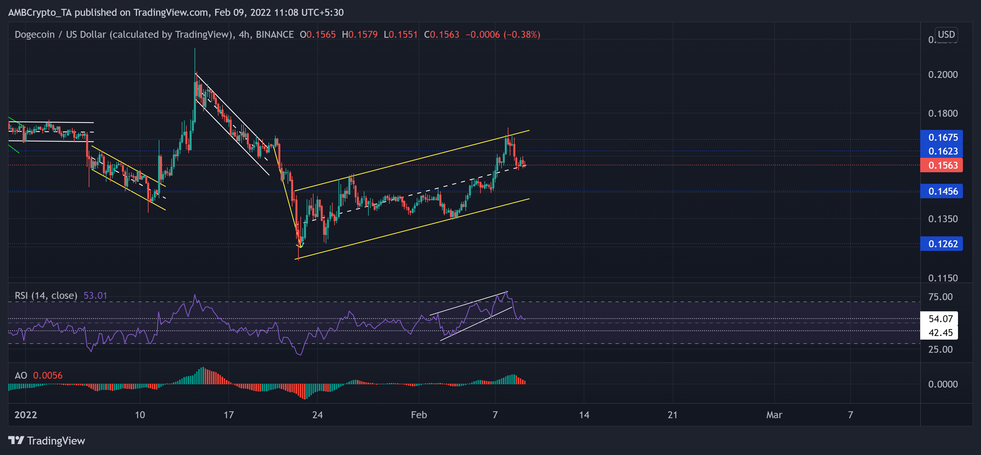981x455 pixels.
Task: Toggle visibility of the RSI indicator pane
Action: 45,295
